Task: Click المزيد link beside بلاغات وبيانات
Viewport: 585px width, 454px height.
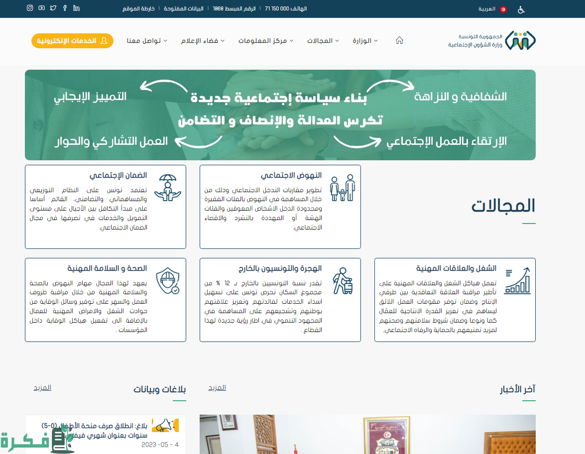Action: [x=42, y=387]
